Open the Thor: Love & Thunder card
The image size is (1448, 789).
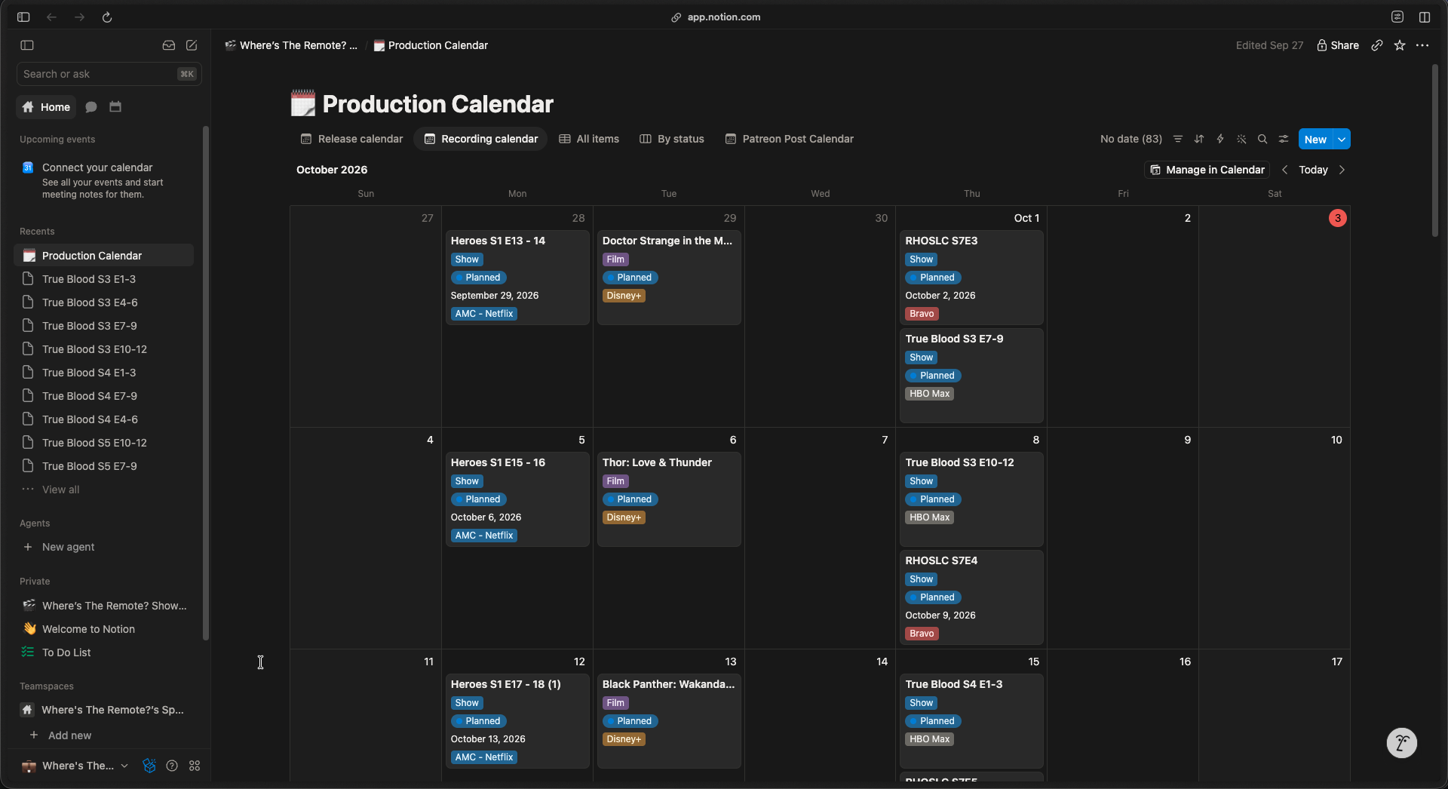tap(669, 499)
